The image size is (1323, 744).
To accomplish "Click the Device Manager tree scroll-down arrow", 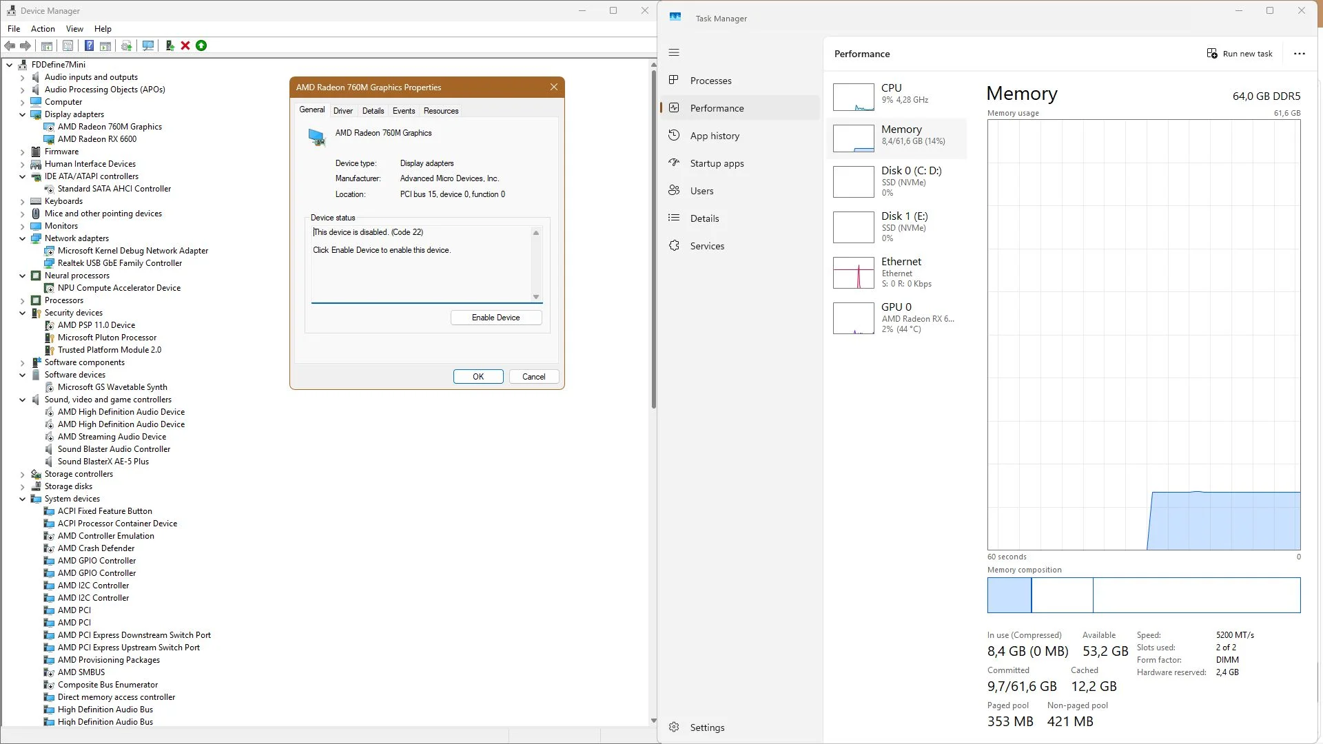I will 653,721.
